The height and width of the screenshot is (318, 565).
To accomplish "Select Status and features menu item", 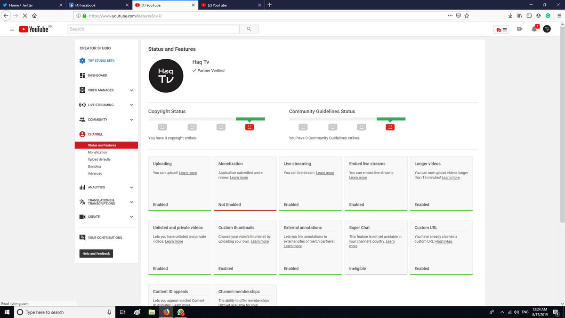I will click(106, 145).
